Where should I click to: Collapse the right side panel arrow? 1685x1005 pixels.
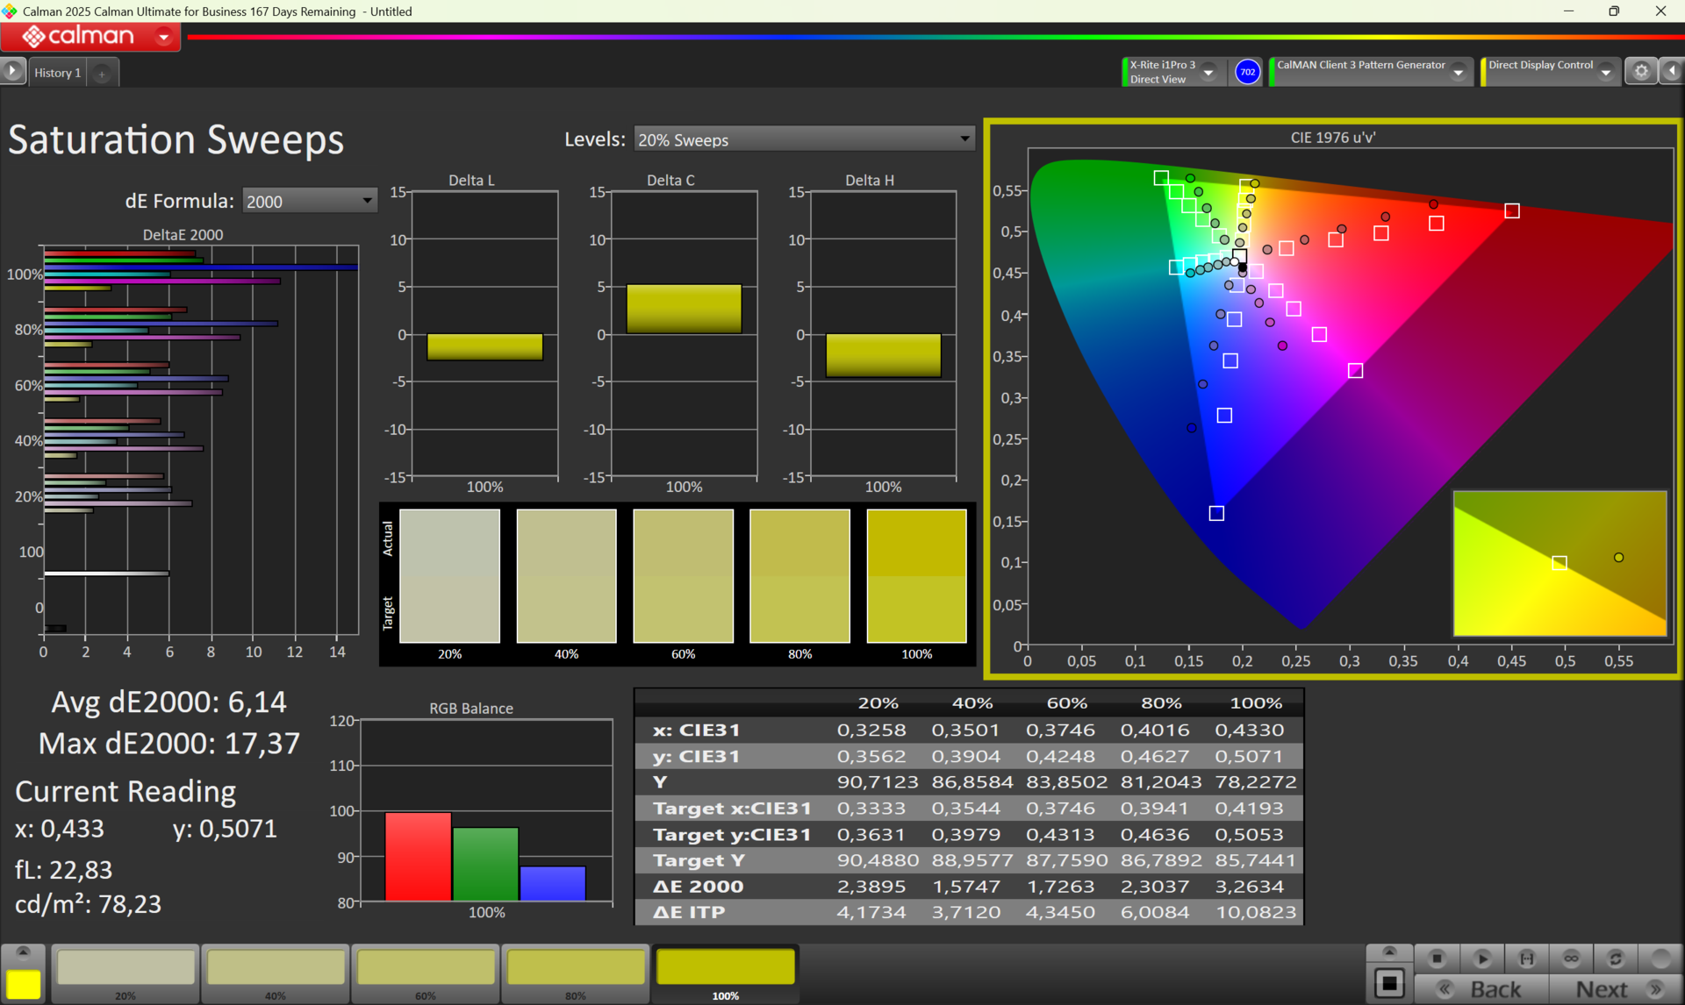coord(1672,72)
